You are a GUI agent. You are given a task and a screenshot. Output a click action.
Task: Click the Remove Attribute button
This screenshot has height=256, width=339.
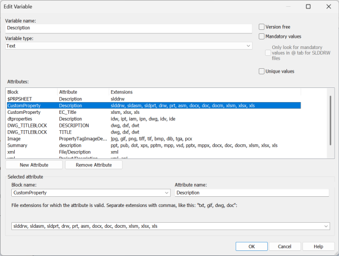tap(94, 165)
